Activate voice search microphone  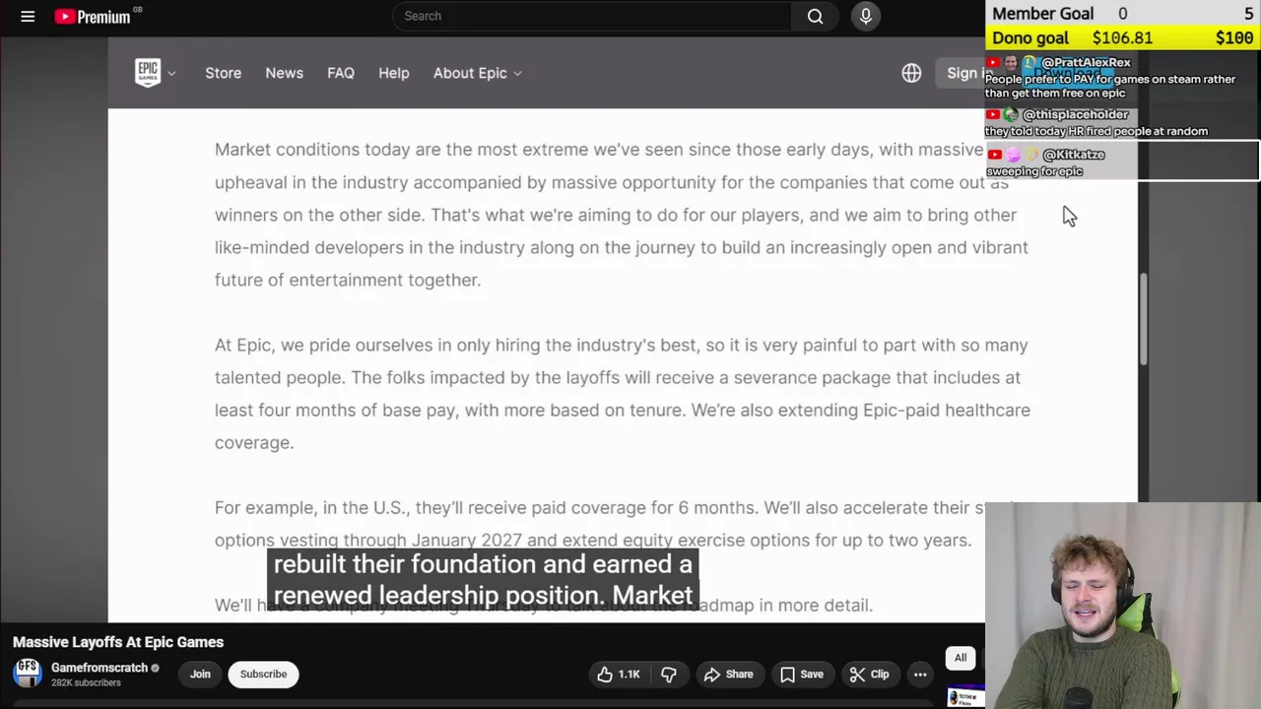coord(866,16)
